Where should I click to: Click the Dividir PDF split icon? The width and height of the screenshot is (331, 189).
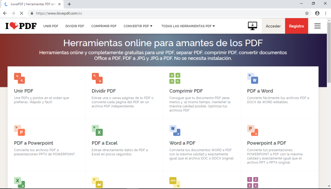tap(97, 78)
